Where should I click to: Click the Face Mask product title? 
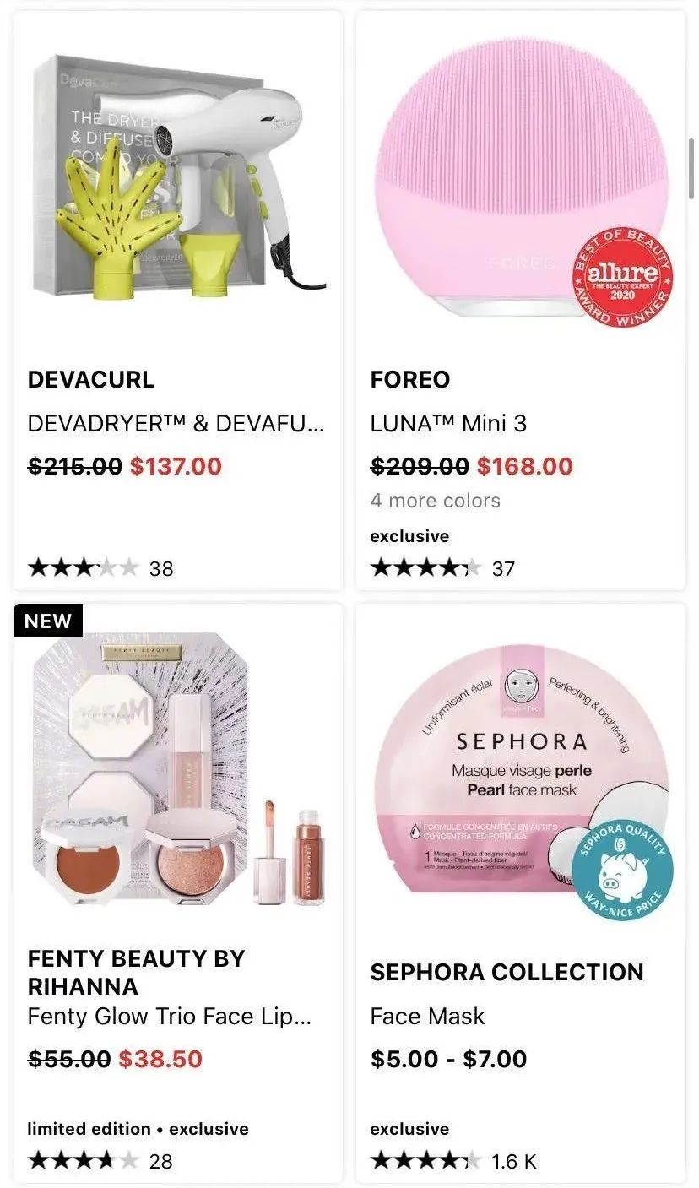tap(427, 1016)
